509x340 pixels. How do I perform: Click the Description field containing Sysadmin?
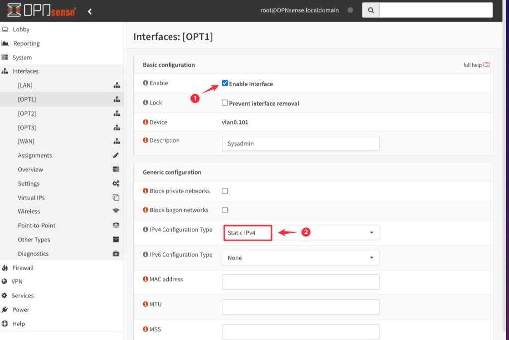[x=300, y=143]
